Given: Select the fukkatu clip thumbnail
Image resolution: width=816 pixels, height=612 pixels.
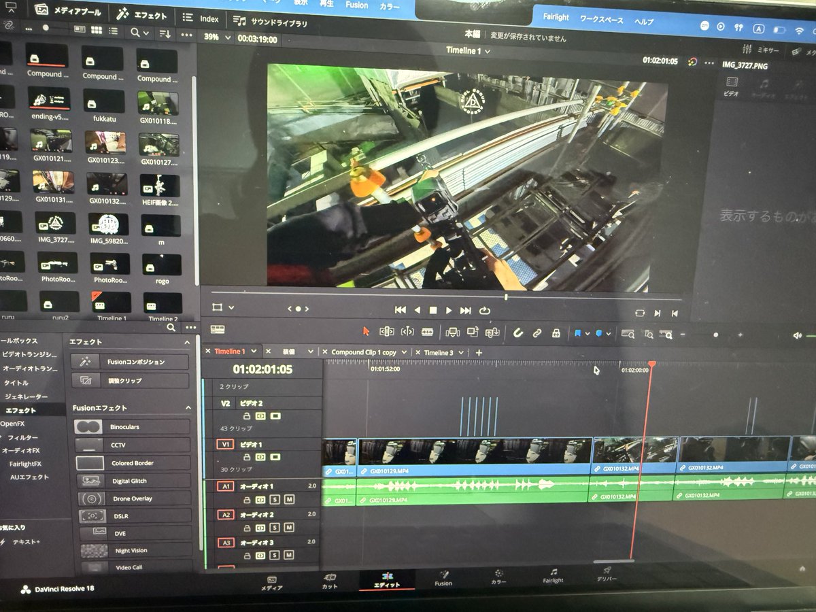Looking at the screenshot, I should click(104, 101).
